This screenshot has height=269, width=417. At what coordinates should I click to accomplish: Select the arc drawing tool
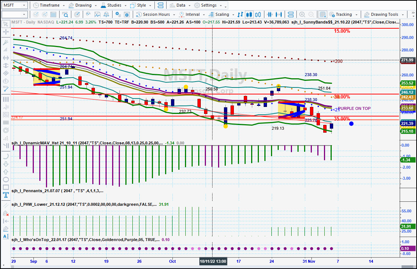[x=6, y=156]
